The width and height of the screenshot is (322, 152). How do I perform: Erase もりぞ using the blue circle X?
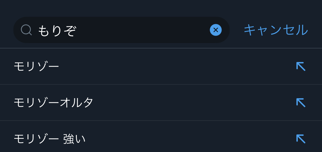click(x=215, y=30)
